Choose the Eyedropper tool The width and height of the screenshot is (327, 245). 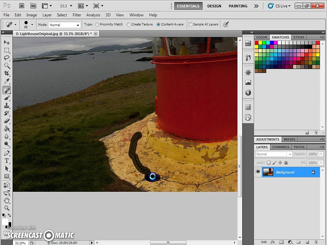tap(7, 81)
